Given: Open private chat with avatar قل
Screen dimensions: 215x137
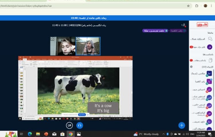Looking at the screenshot, I should pyautogui.click(x=201, y=47).
